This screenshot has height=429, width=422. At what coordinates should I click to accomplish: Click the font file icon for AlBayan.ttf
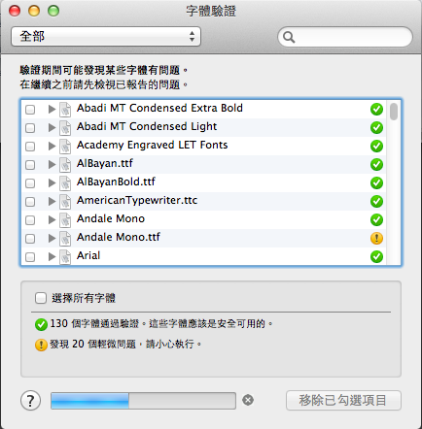pyautogui.click(x=65, y=164)
